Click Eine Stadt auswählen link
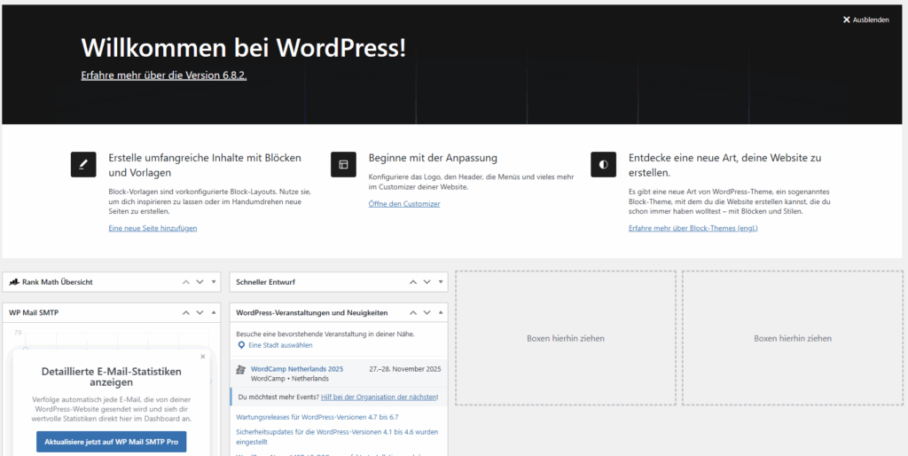The height and width of the screenshot is (456, 908). pos(280,345)
